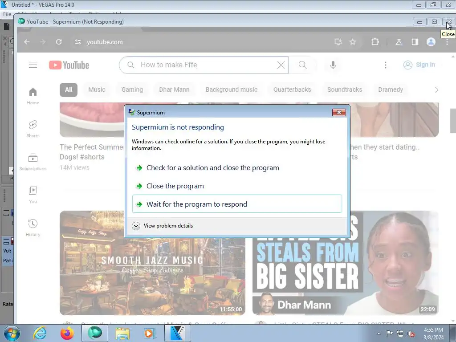The image size is (456, 342).
Task: Open Windows Explorer folder in taskbar
Action: 122,333
